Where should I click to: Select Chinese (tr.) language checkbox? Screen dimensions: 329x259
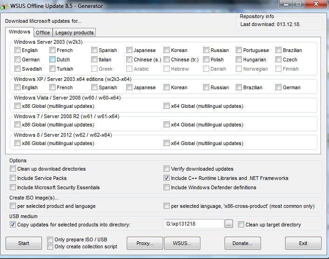[x=167, y=60]
